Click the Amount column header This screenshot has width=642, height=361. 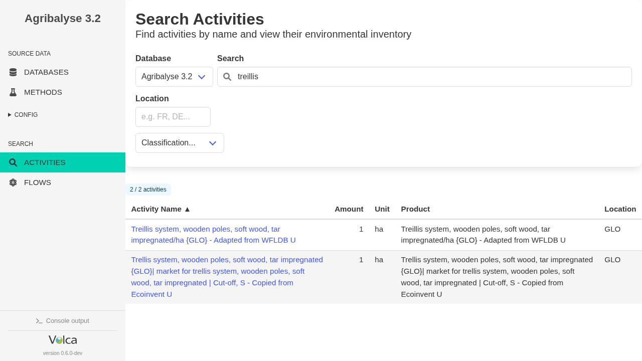point(349,209)
